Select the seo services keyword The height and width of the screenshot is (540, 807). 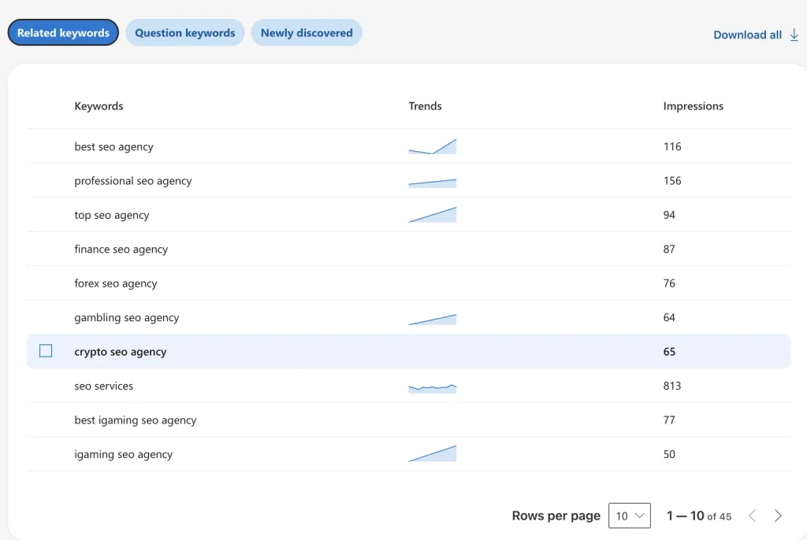pyautogui.click(x=103, y=386)
